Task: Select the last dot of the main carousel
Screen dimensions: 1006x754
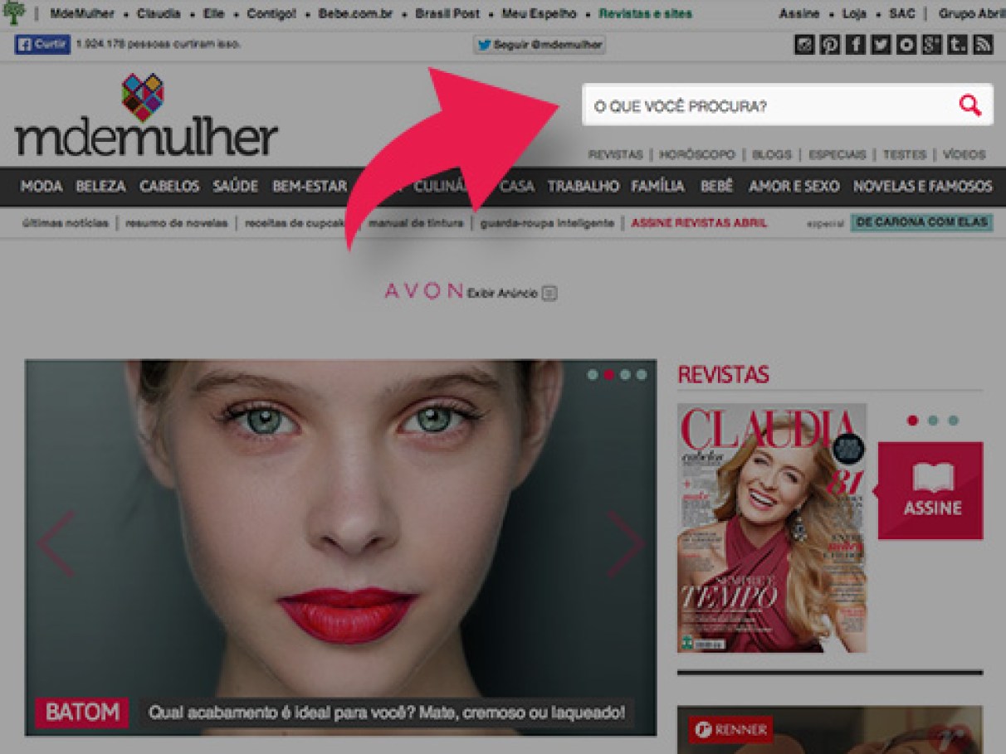Action: coord(642,375)
